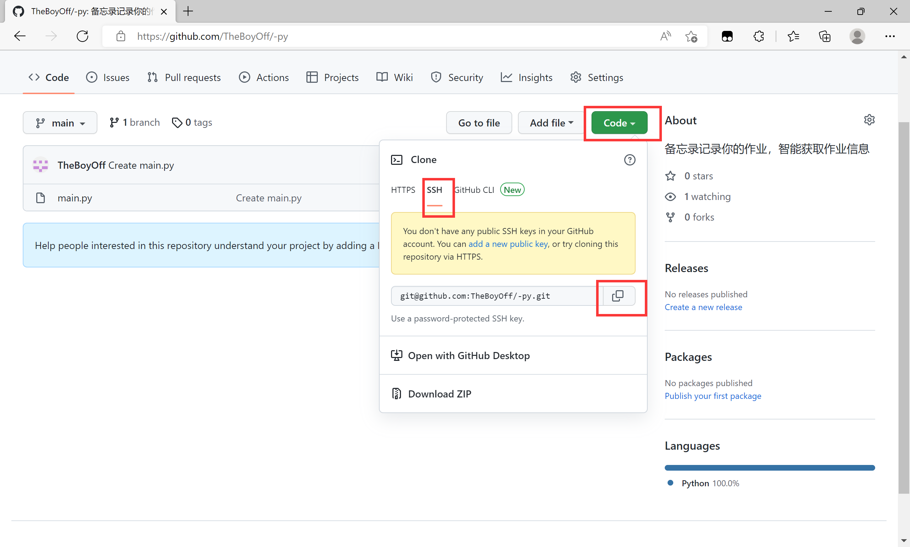Image resolution: width=910 pixels, height=547 pixels.
Task: Click the blue Python language bar
Action: tap(769, 468)
